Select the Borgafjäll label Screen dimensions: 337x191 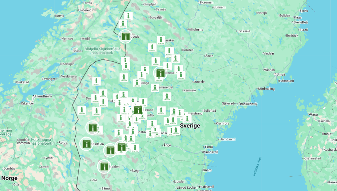coord(156,17)
